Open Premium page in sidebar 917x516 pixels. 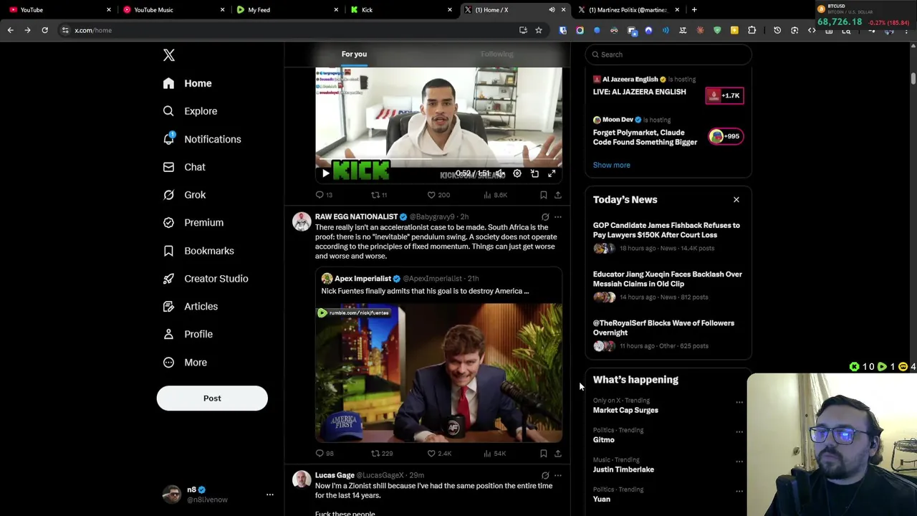pyautogui.click(x=193, y=222)
